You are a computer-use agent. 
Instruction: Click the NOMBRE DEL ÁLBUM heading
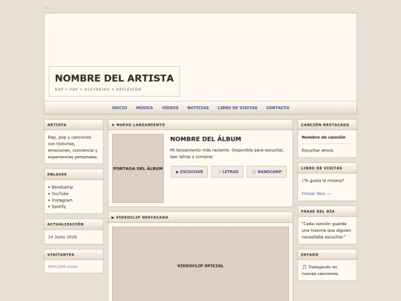point(206,139)
